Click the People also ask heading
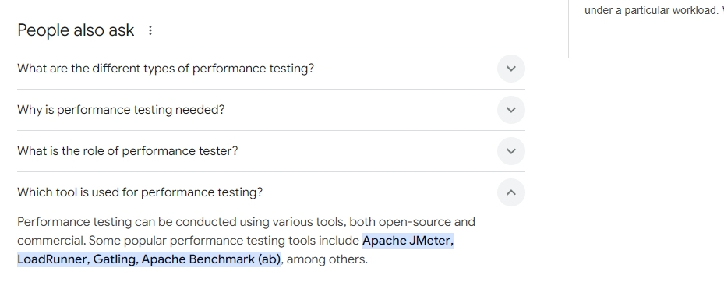This screenshot has height=282, width=724. (76, 30)
